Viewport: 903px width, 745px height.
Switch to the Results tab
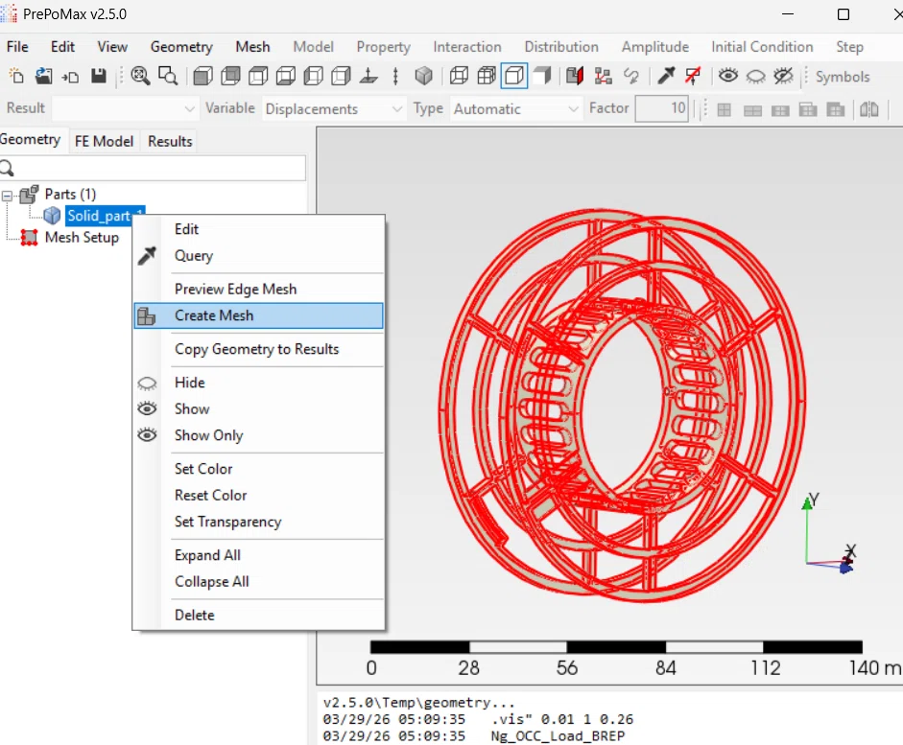click(170, 141)
